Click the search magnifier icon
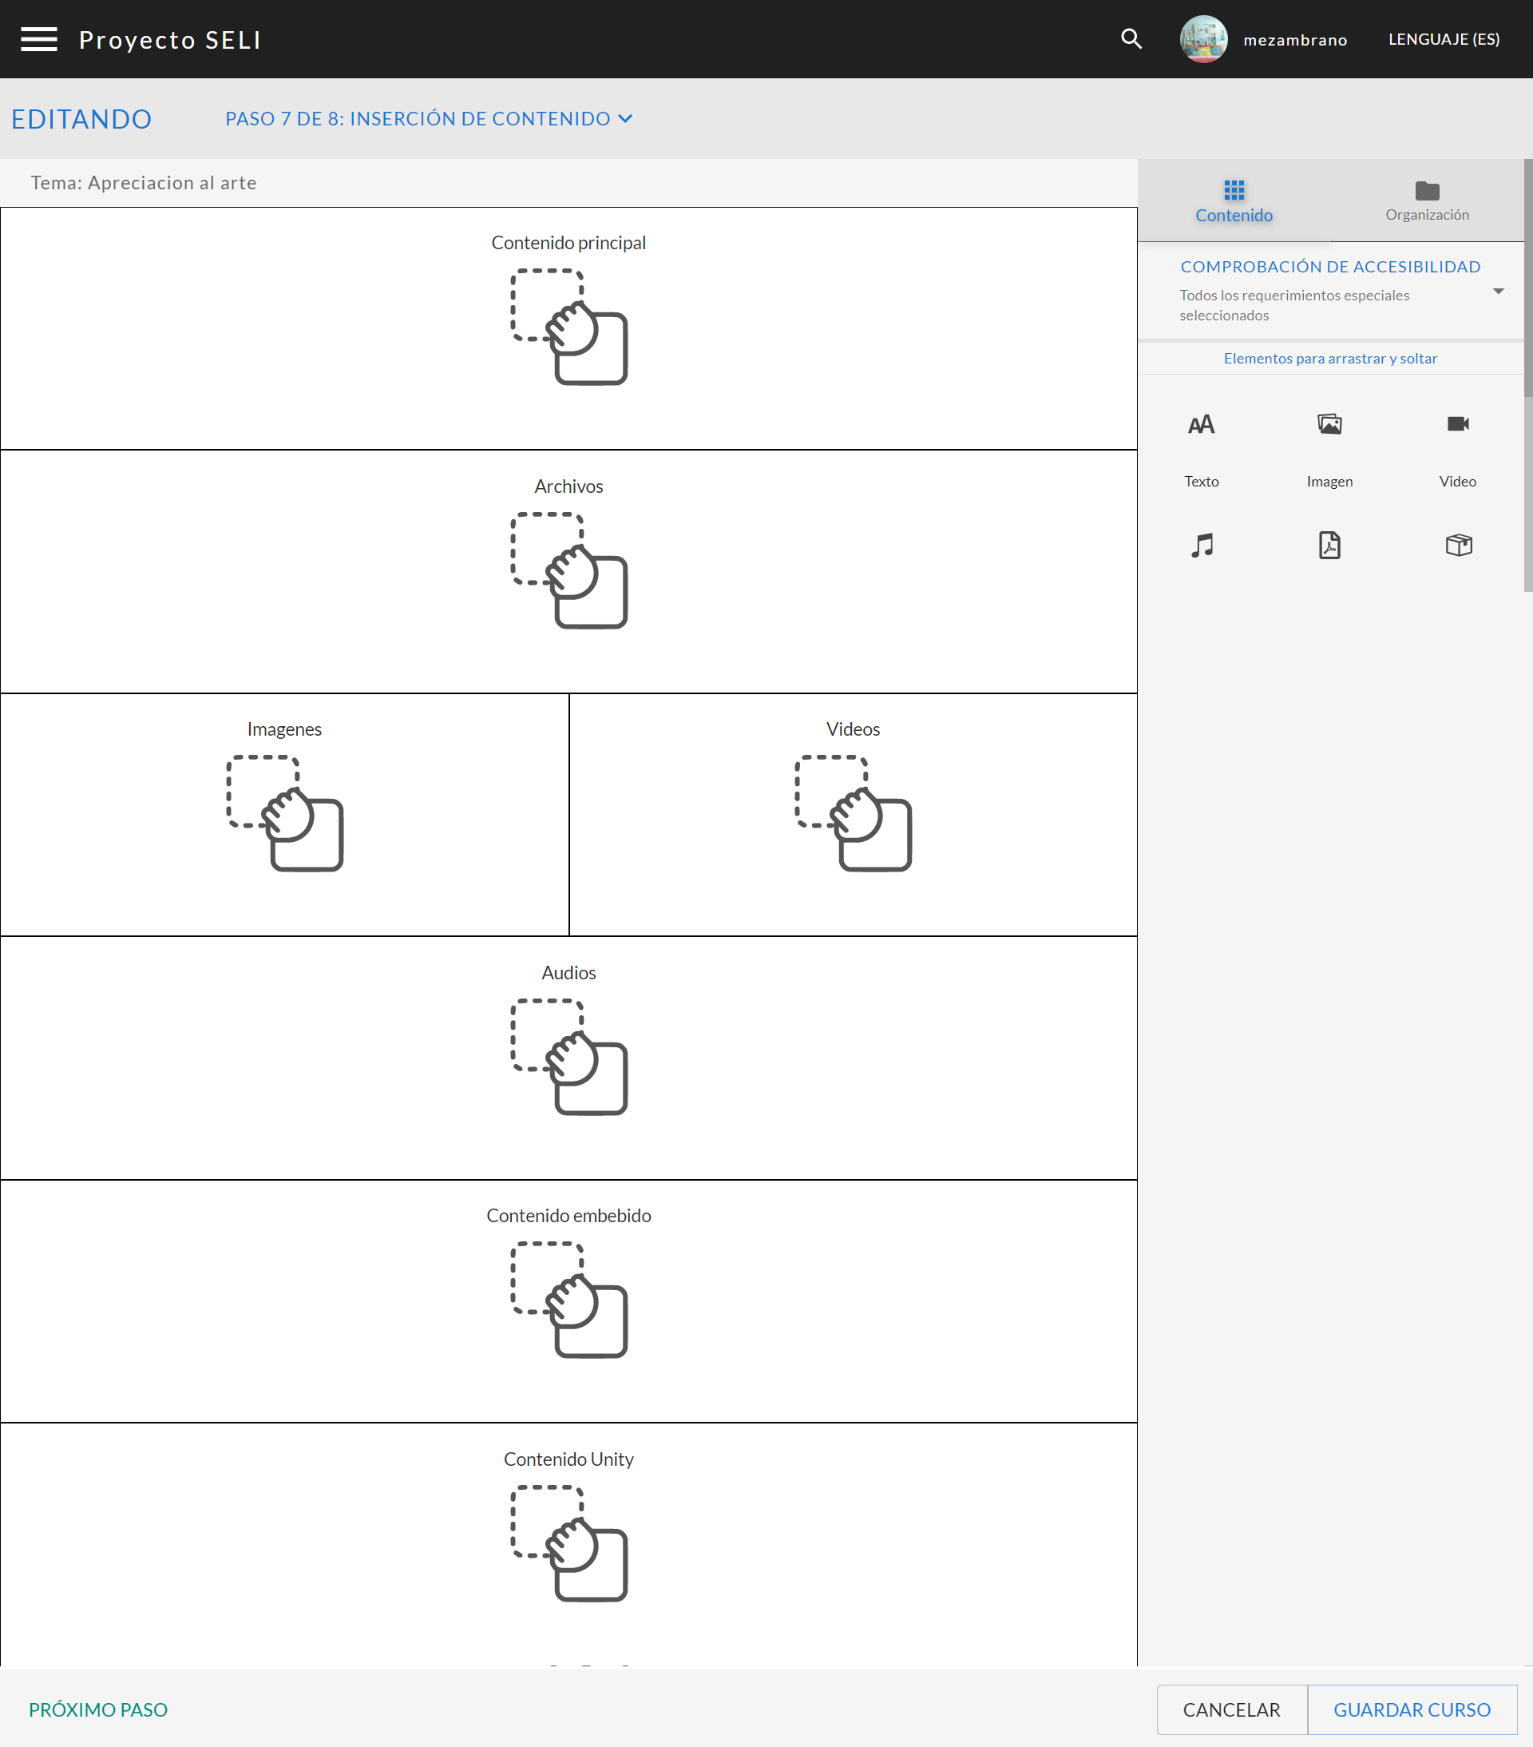The height and width of the screenshot is (1747, 1533). (x=1131, y=39)
